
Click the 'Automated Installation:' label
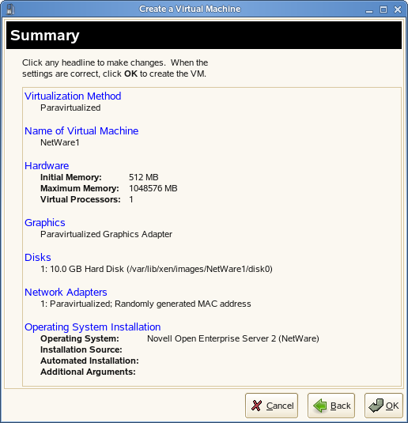point(89,361)
